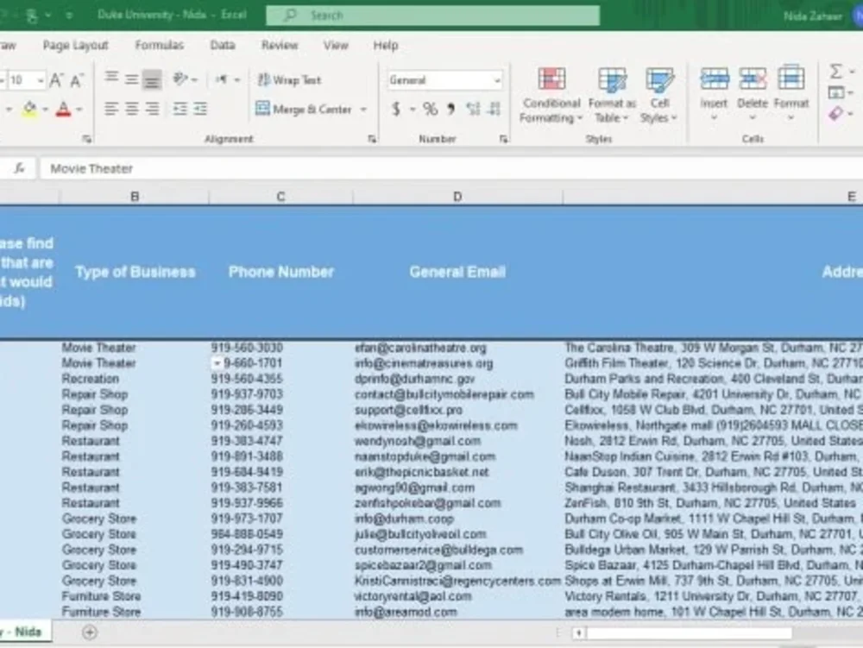This screenshot has width=863, height=648.
Task: Open accounting format dropdown arrow
Action: coord(413,110)
